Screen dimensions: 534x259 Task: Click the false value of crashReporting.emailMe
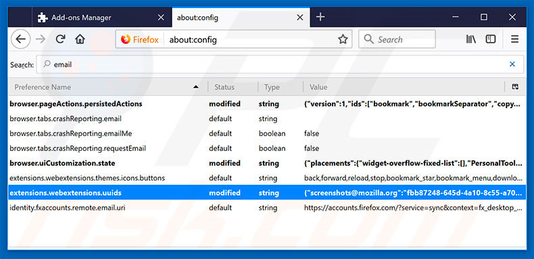[311, 134]
